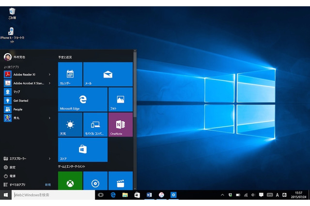Open the メール mail tile

coord(108,74)
